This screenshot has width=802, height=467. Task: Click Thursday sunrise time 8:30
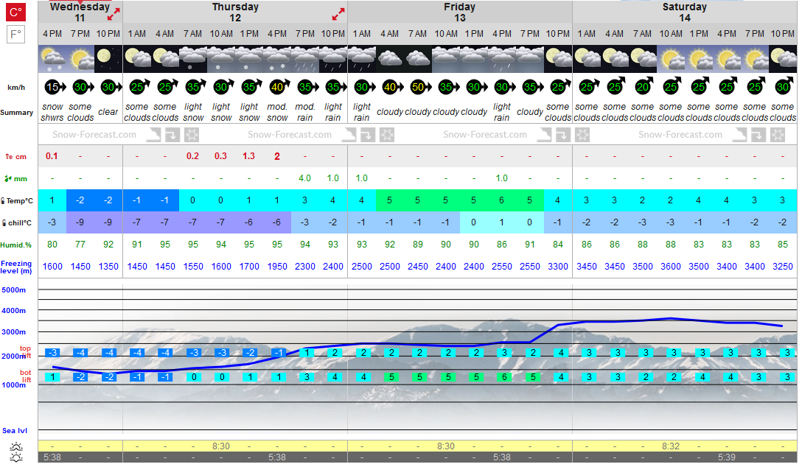coord(221,446)
